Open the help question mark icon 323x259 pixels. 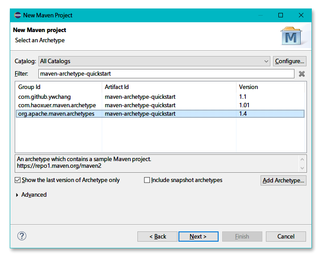tap(21, 236)
